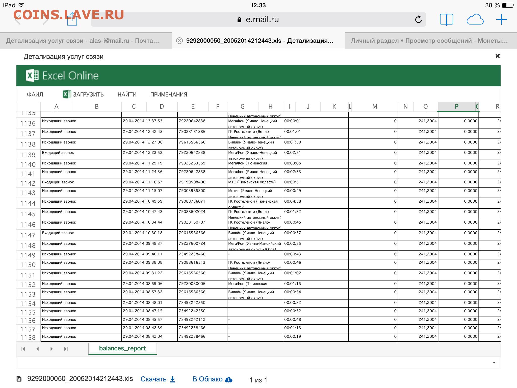Click phone number 79199508406
The image size is (517, 388).
coord(192,182)
